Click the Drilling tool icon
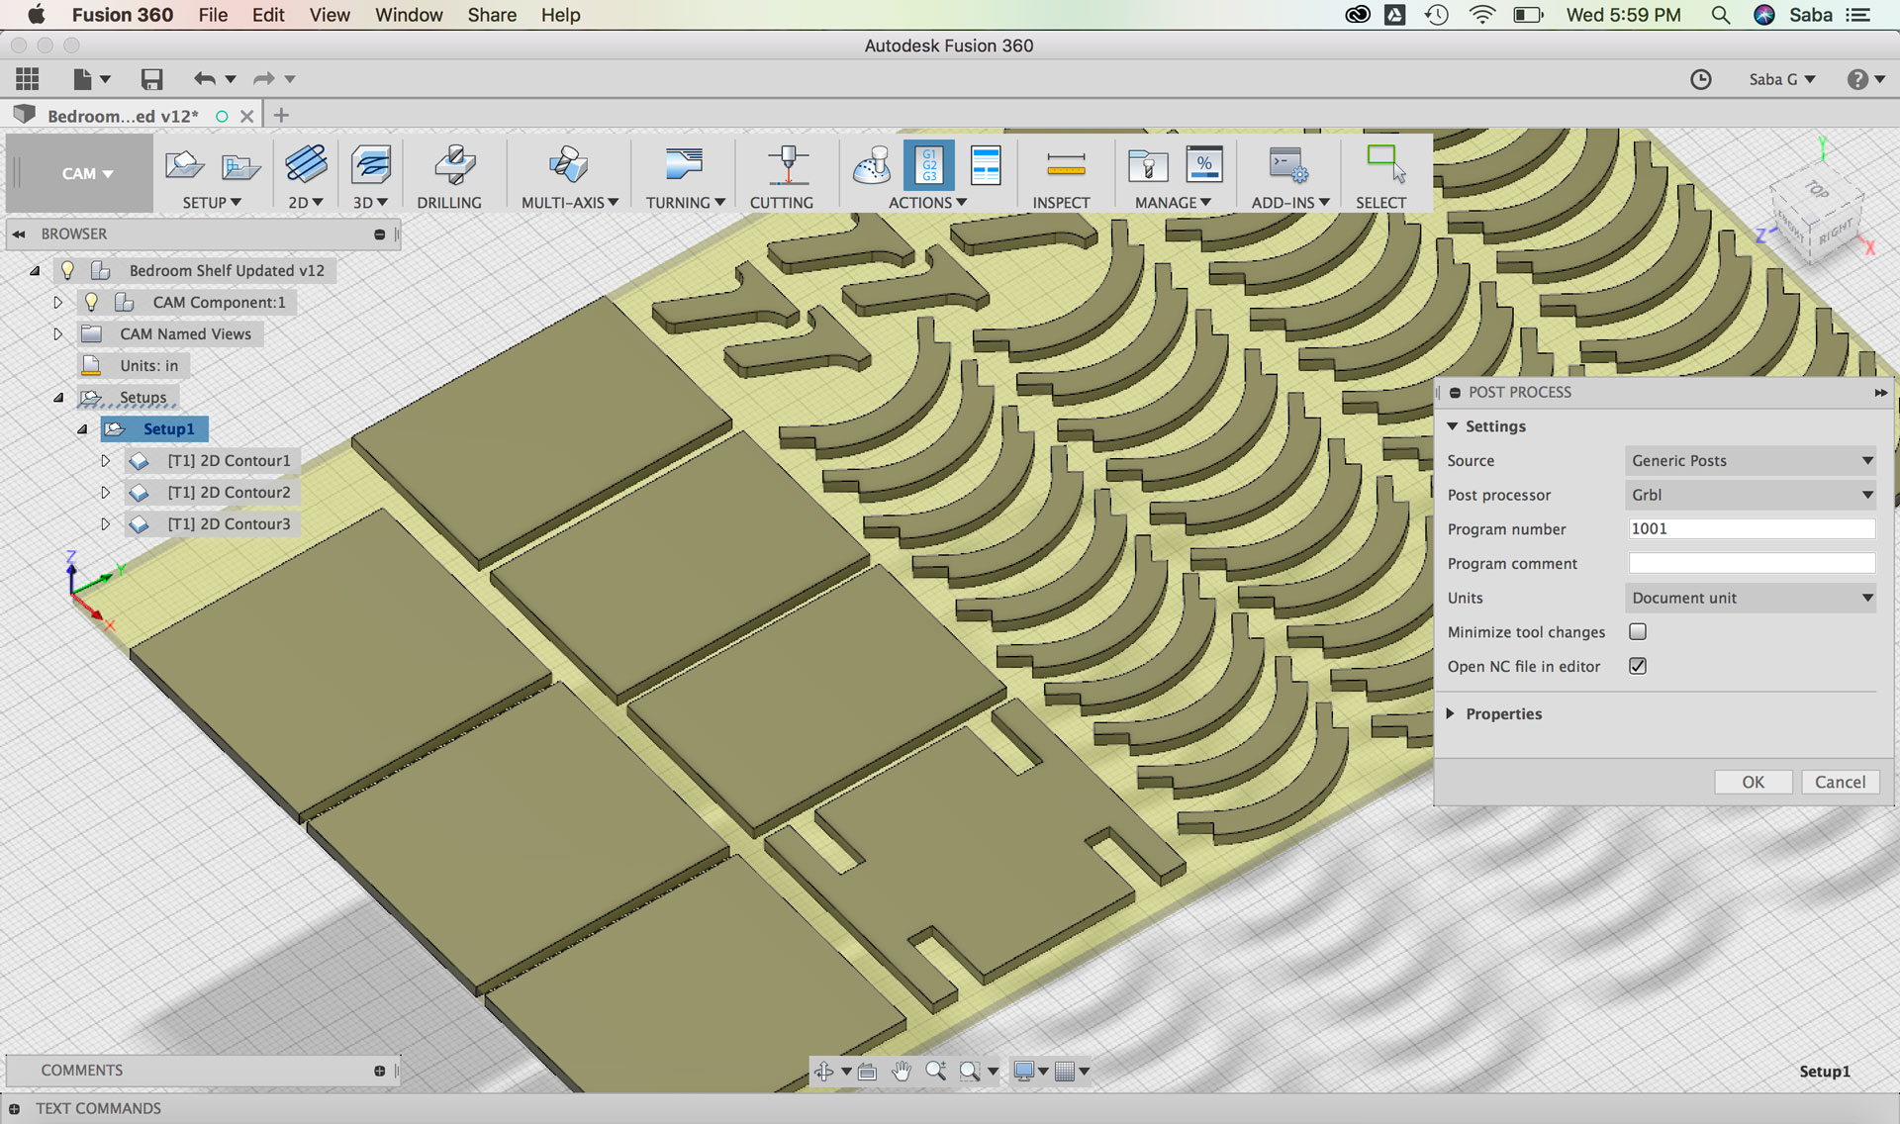The image size is (1900, 1124). pyautogui.click(x=454, y=166)
